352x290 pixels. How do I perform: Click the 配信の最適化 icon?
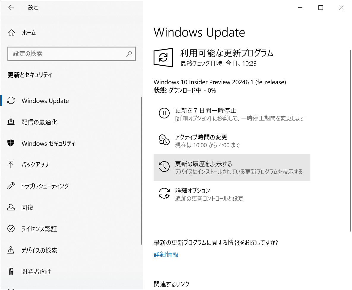click(11, 122)
